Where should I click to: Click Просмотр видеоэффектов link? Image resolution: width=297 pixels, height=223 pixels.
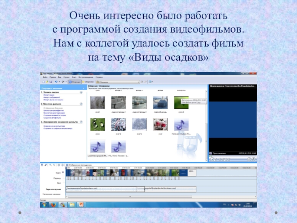(x=53, y=110)
